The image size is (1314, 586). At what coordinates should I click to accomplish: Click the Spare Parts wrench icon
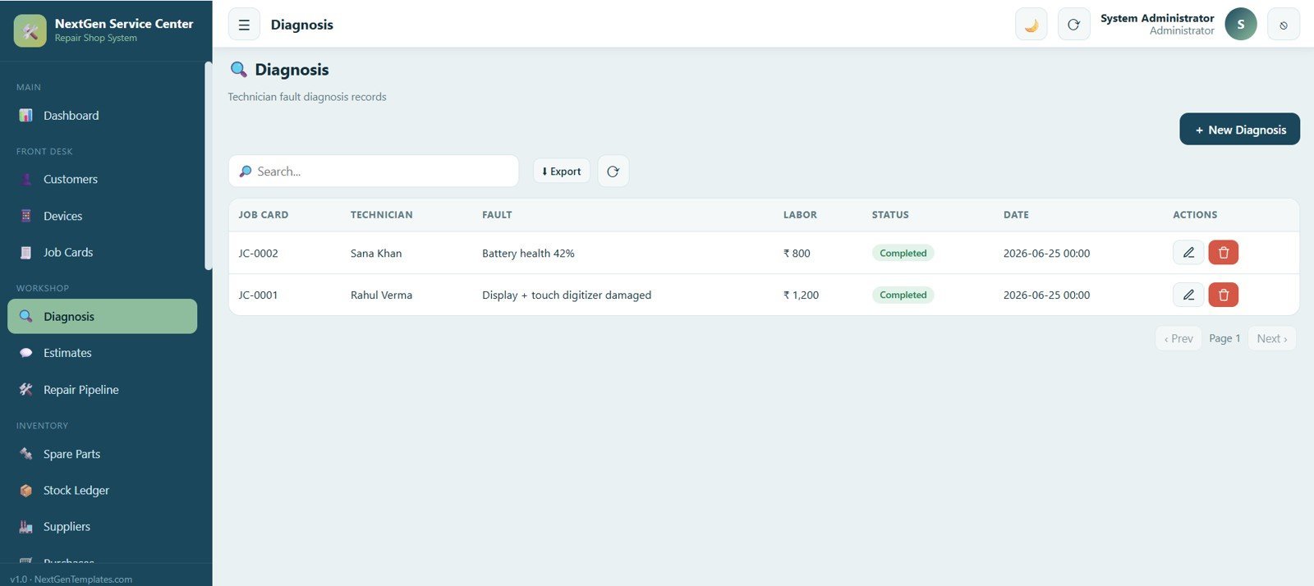(x=26, y=454)
